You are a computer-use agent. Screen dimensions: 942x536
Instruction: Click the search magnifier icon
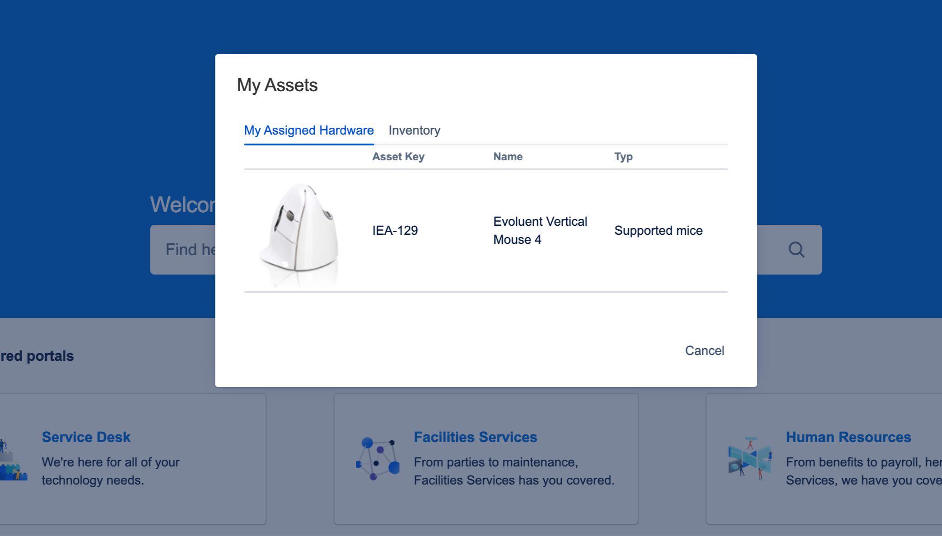[796, 249]
